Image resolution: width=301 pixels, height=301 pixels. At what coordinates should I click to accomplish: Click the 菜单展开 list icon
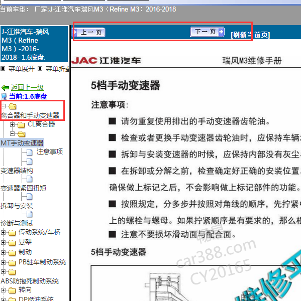click(x=3, y=68)
